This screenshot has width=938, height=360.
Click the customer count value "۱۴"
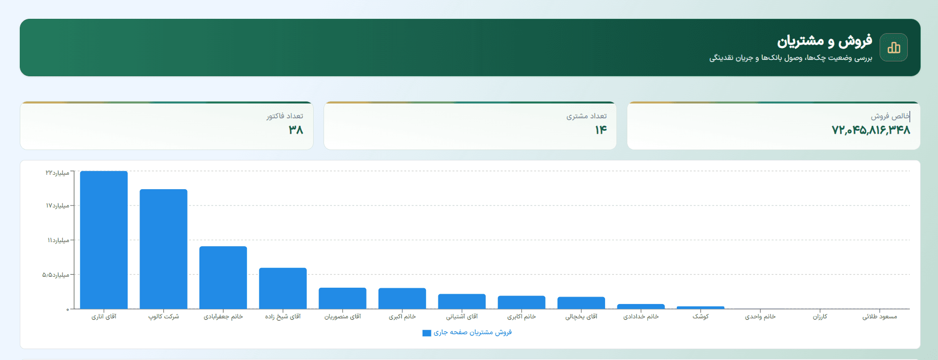pyautogui.click(x=601, y=130)
